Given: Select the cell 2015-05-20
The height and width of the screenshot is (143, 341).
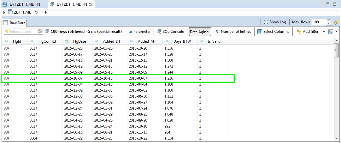Looking at the screenshot, I should [73, 48].
